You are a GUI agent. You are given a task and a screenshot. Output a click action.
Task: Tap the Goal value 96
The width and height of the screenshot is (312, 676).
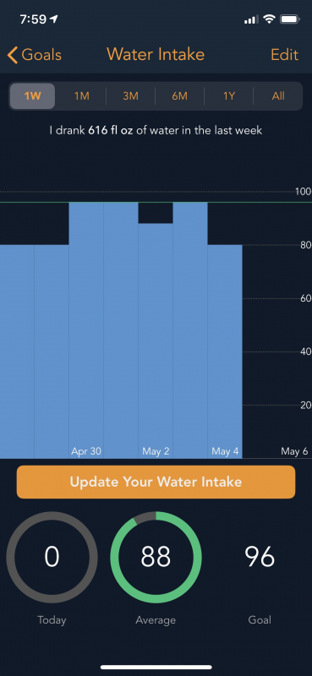(260, 557)
